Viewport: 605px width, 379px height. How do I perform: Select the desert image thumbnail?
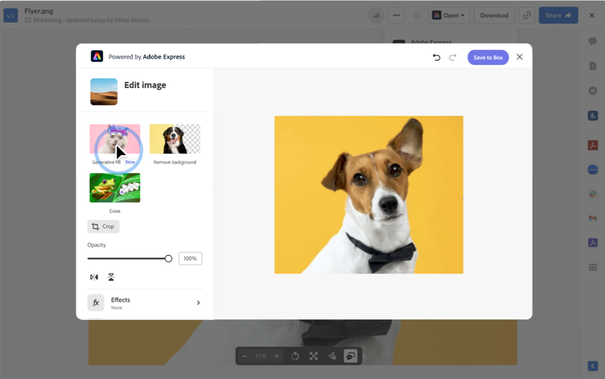(x=104, y=92)
